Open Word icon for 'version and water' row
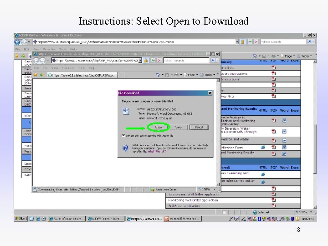 click(284, 141)
